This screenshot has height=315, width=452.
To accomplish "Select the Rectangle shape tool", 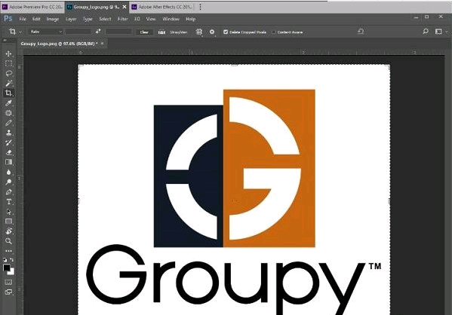I will (8, 222).
